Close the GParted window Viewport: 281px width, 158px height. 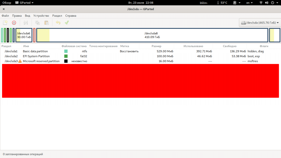point(4,9)
